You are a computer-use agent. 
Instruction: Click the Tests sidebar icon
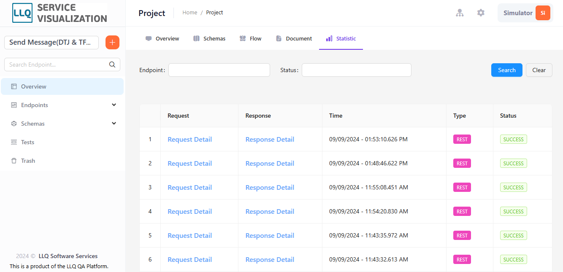click(x=14, y=142)
